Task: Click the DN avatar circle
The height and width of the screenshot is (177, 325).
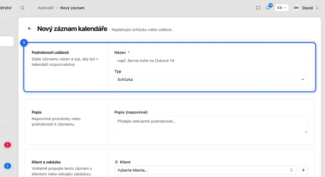Action: point(296,8)
